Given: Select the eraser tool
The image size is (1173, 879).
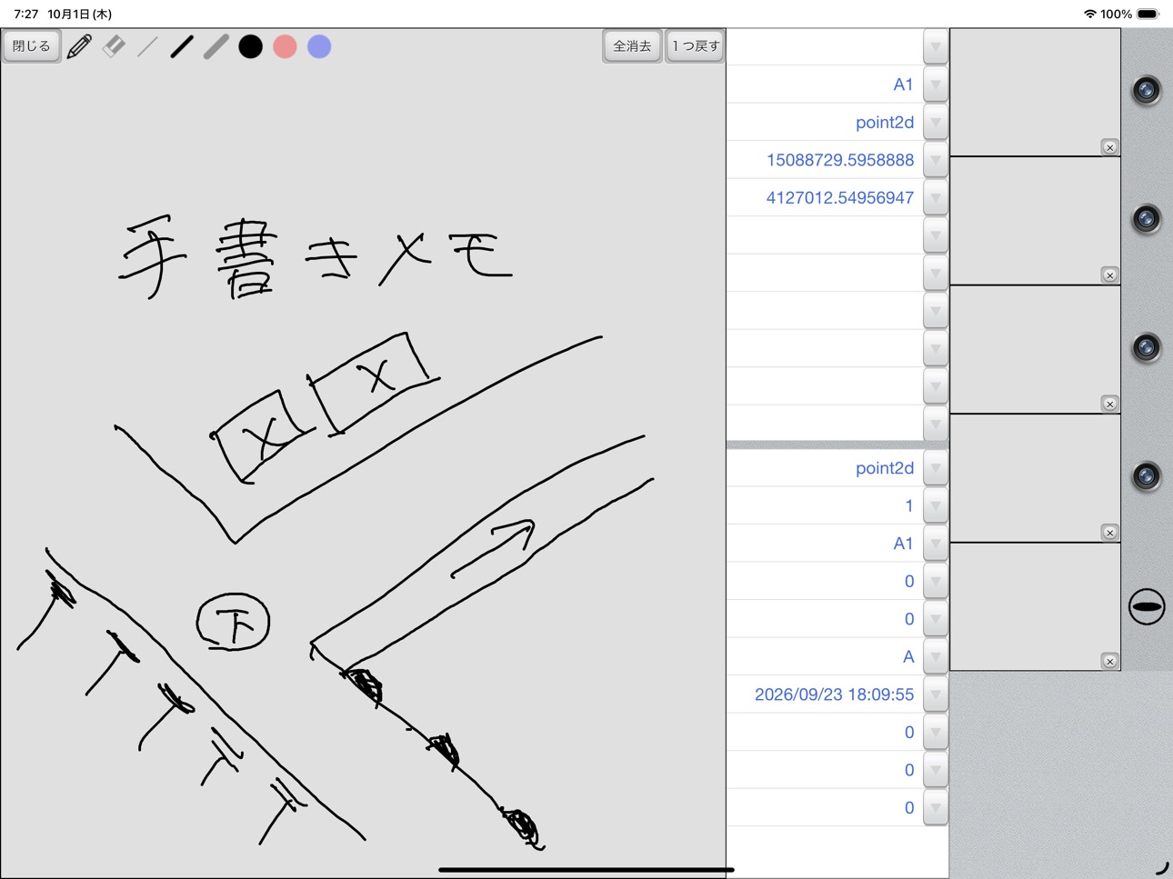Looking at the screenshot, I should (114, 46).
